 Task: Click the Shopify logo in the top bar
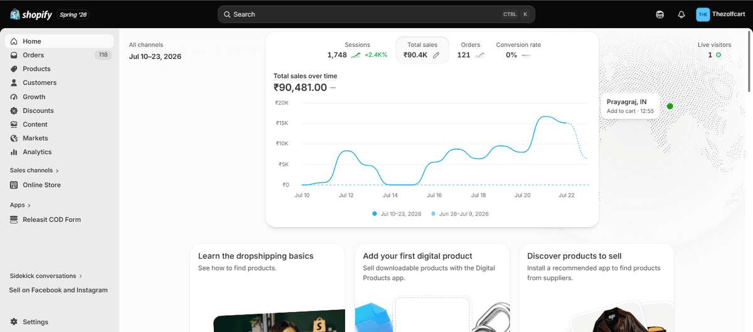[x=31, y=14]
